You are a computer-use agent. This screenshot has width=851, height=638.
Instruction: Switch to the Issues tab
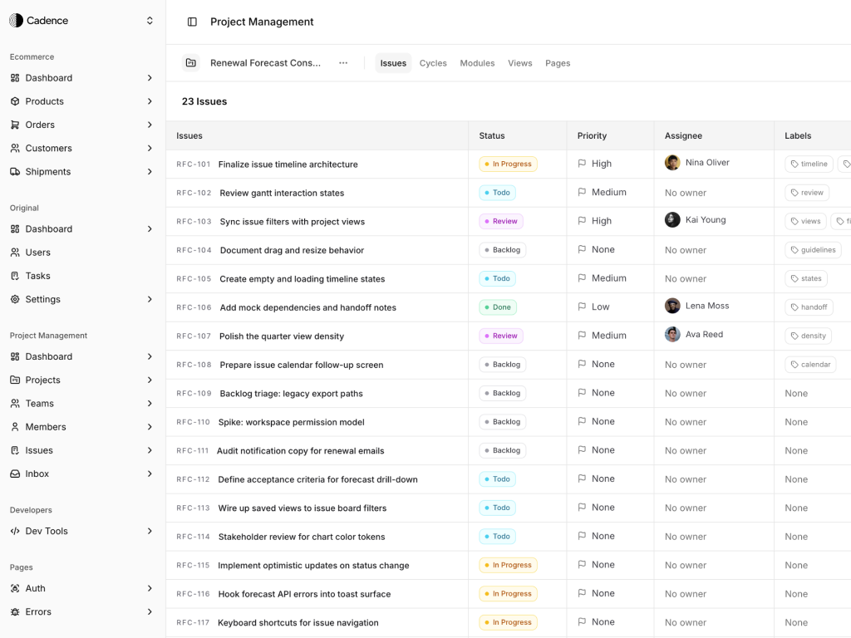pos(393,63)
